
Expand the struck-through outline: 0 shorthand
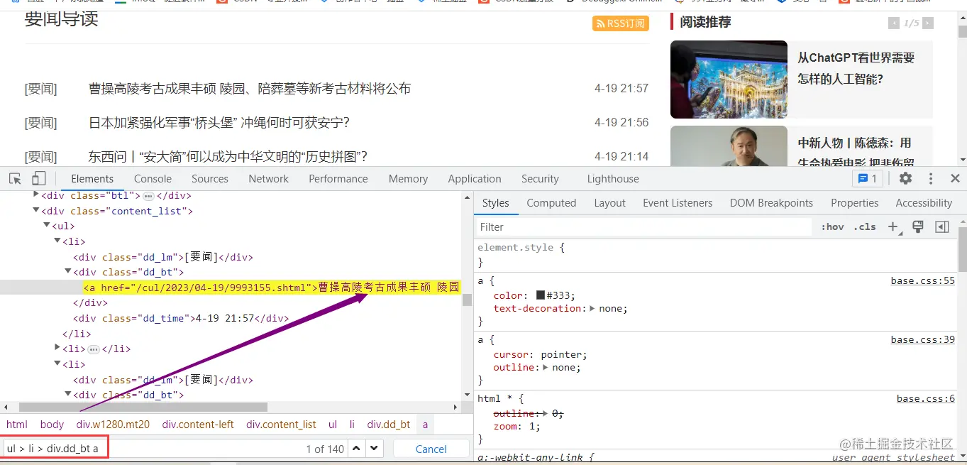545,413
